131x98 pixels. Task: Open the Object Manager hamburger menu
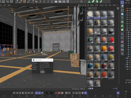[126, 3]
